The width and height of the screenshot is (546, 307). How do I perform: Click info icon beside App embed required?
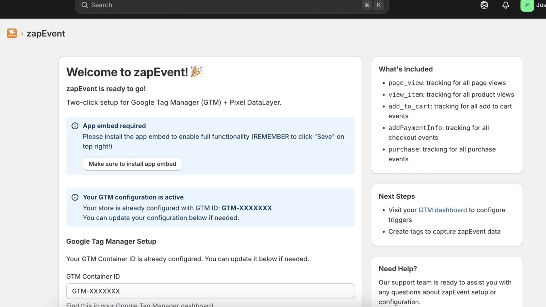75,126
